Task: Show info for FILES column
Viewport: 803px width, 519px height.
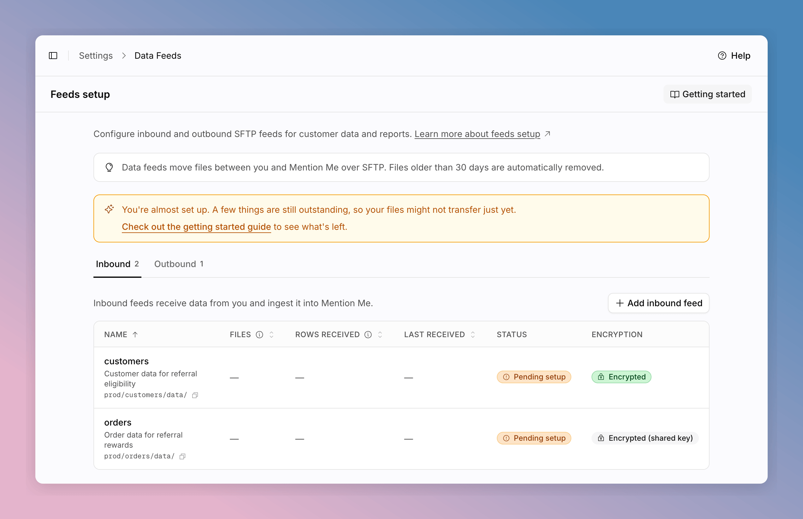Action: (259, 334)
